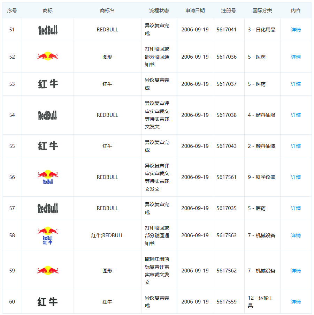Click the bulls with RedBull text logo row 56
Viewport: 314px width, 315px height.
pos(48,177)
